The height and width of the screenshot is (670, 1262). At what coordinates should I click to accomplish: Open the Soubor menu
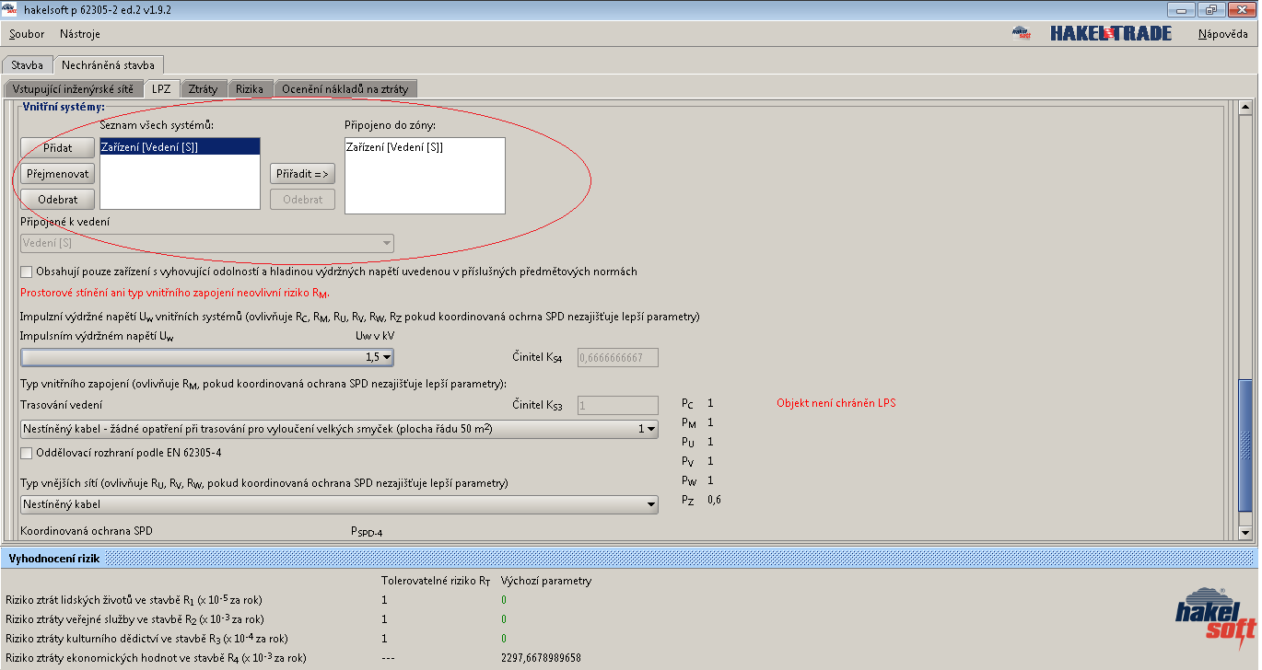tap(27, 34)
